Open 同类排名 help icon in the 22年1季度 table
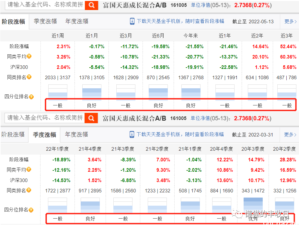The height and width of the screenshot is (227, 299). pyautogui.click(x=29, y=190)
